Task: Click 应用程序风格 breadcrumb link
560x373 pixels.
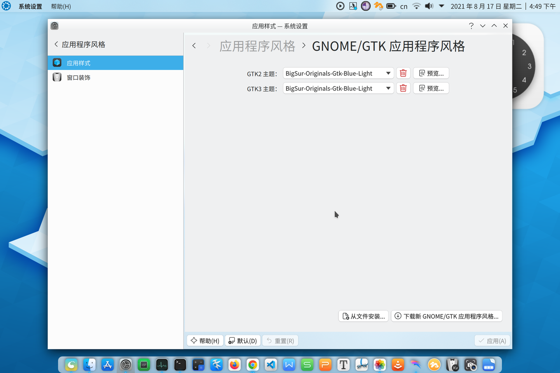Action: tap(257, 46)
